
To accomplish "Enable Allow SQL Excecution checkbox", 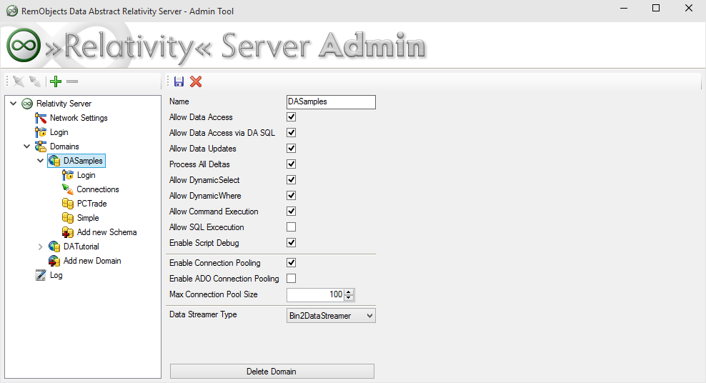I will (x=292, y=227).
